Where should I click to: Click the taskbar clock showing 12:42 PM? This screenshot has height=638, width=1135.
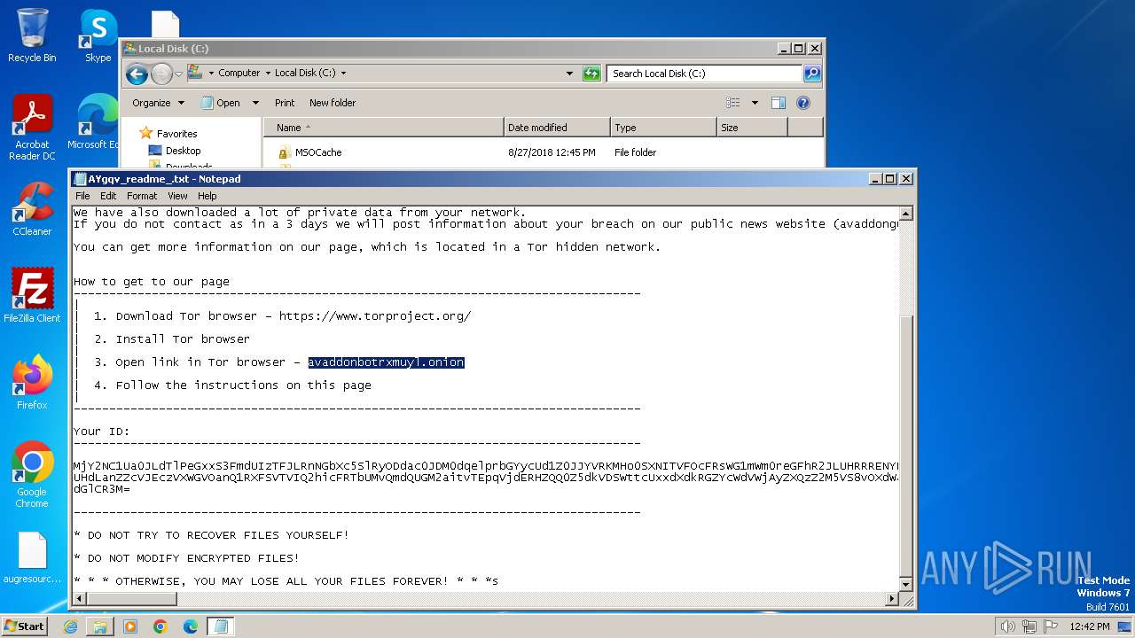1090,626
